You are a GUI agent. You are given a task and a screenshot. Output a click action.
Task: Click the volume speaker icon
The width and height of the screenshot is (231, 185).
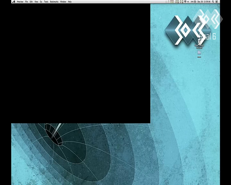click(188, 2)
